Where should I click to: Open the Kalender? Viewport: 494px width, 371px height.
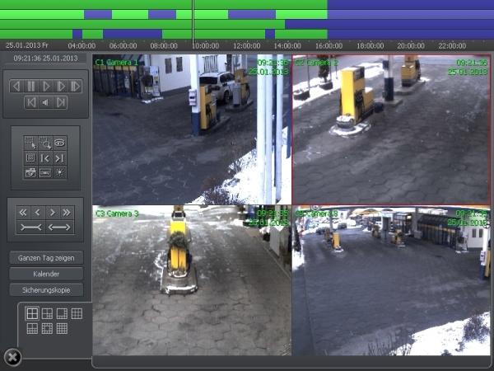[x=45, y=274]
